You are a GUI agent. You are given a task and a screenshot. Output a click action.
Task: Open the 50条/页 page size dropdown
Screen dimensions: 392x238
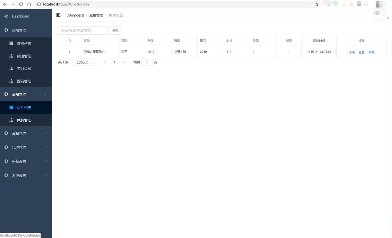(x=85, y=62)
